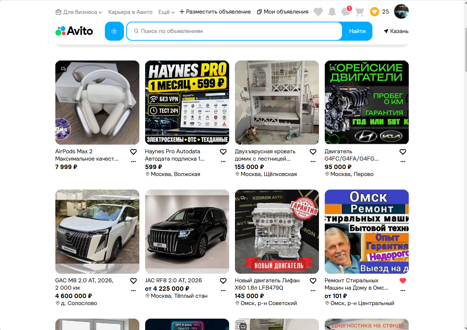Image resolution: width=467 pixels, height=330 pixels.
Task: Open Мои объявления
Action: tap(283, 12)
